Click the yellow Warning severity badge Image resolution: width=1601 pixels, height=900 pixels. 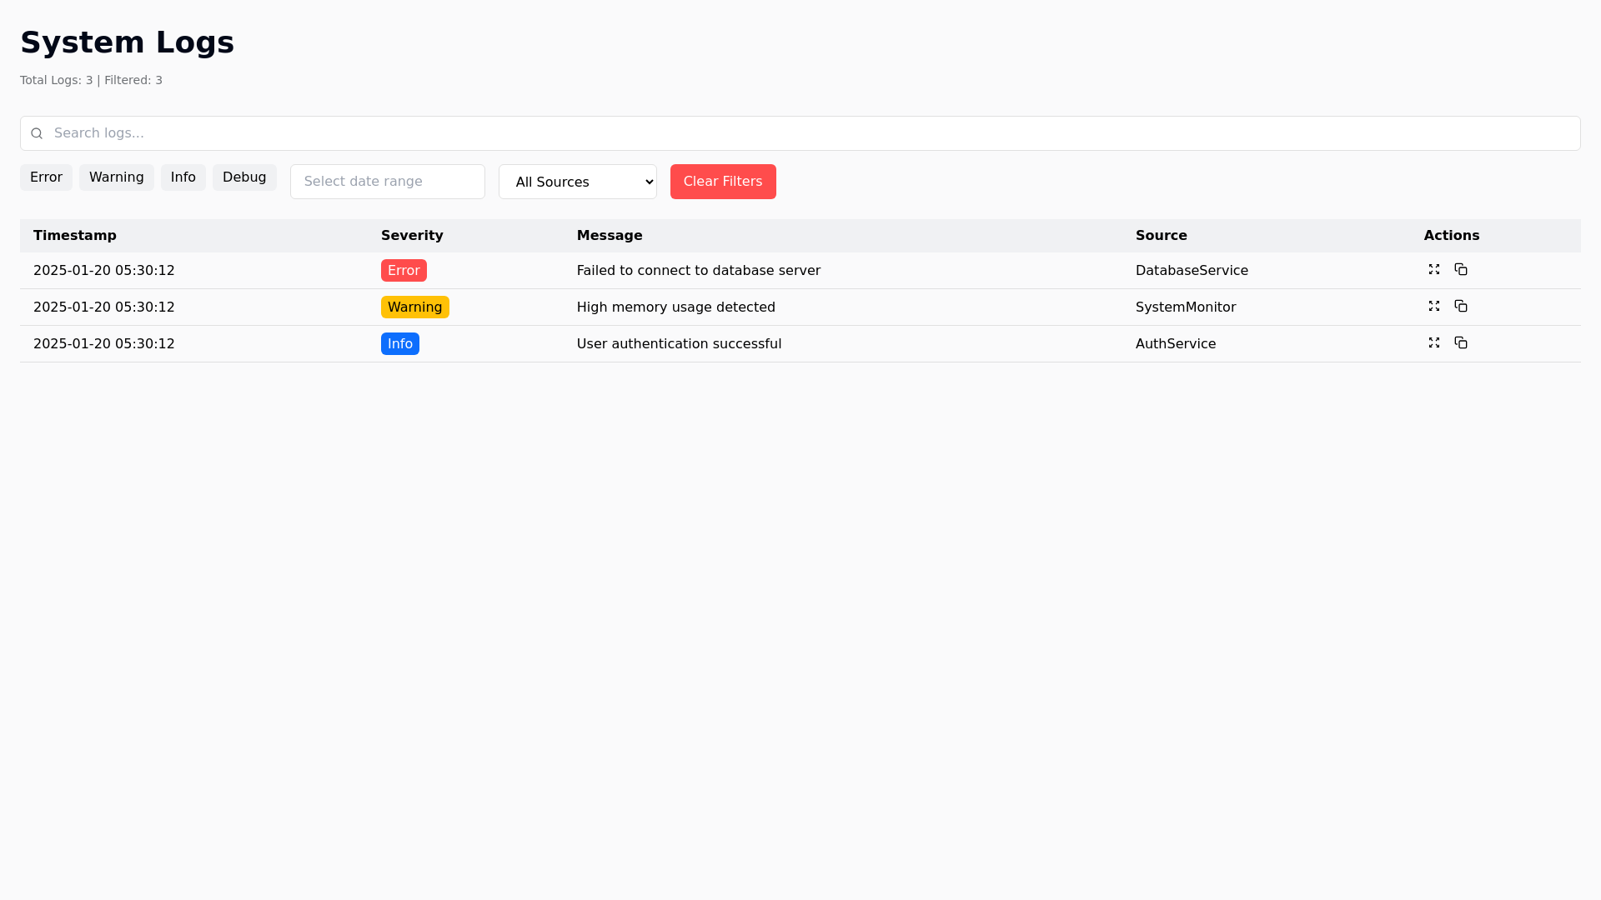point(415,307)
